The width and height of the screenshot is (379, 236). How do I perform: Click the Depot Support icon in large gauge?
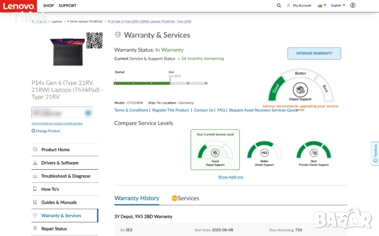coord(300,90)
